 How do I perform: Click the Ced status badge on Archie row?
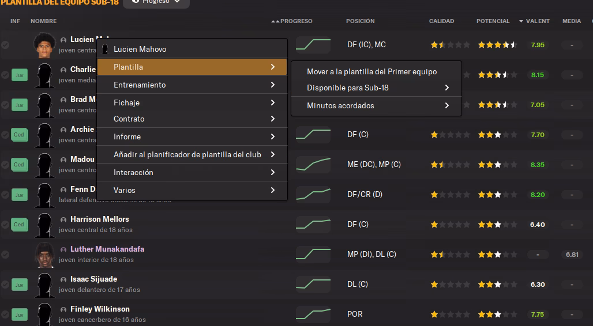[19, 135]
